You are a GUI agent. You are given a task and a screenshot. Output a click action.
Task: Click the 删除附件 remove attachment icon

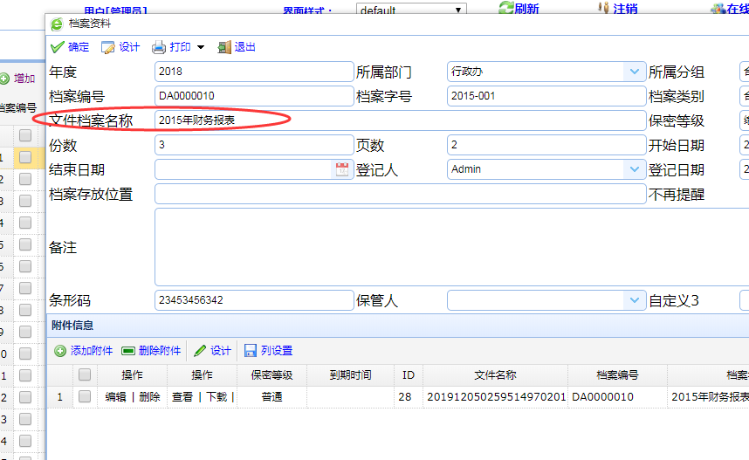tap(128, 351)
